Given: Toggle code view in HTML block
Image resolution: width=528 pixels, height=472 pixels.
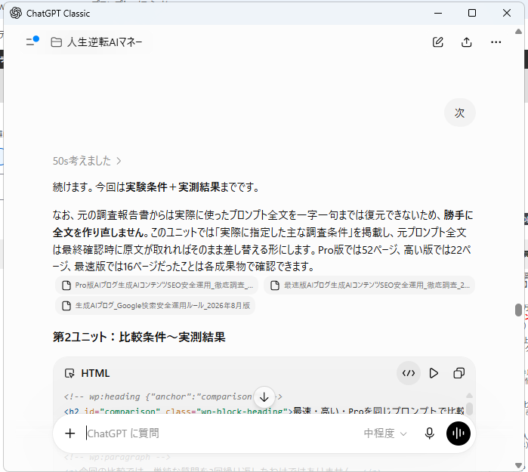Looking at the screenshot, I should [x=409, y=373].
